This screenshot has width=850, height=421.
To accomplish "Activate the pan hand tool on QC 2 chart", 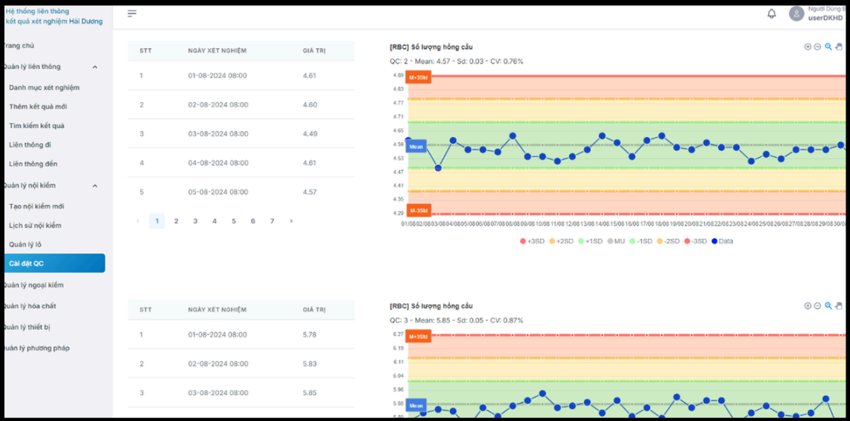I will click(x=839, y=47).
